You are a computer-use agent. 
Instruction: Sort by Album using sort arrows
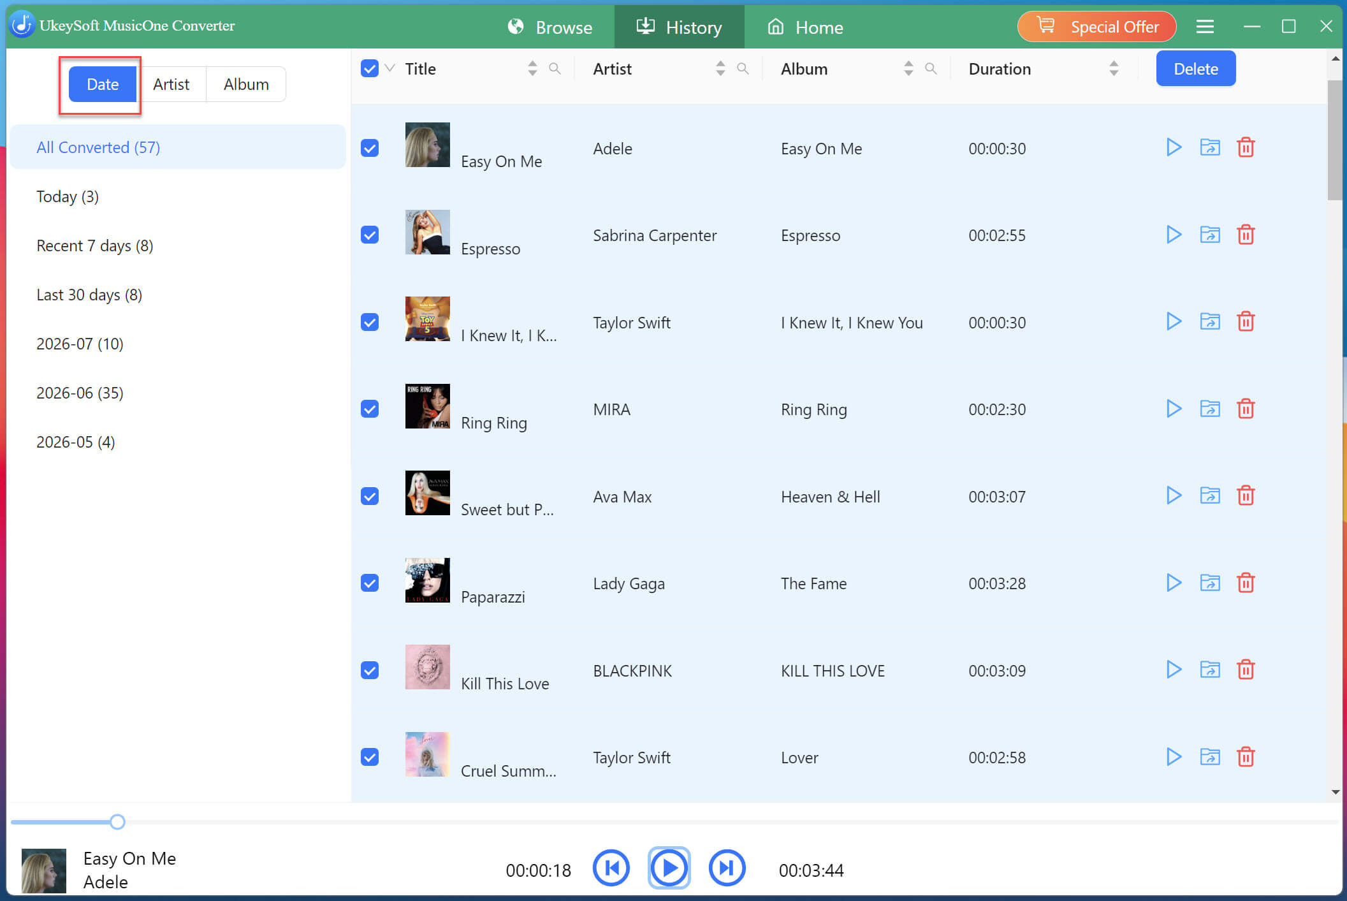[908, 68]
